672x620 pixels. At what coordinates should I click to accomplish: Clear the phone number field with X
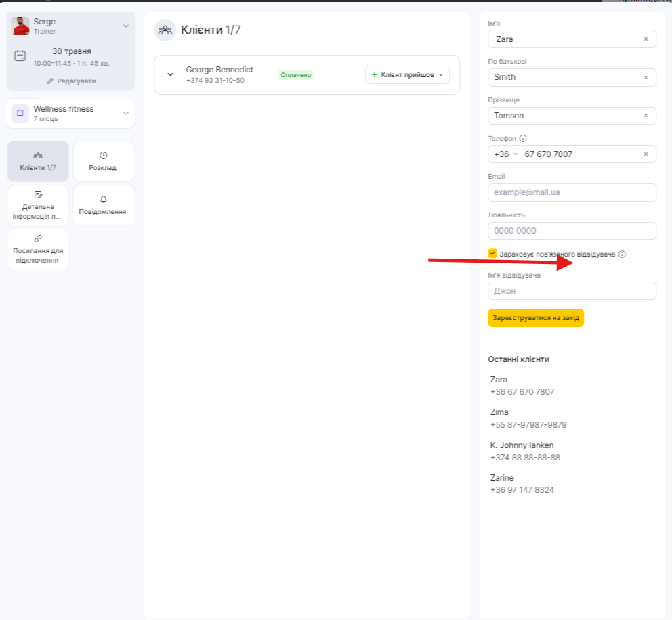(x=646, y=154)
